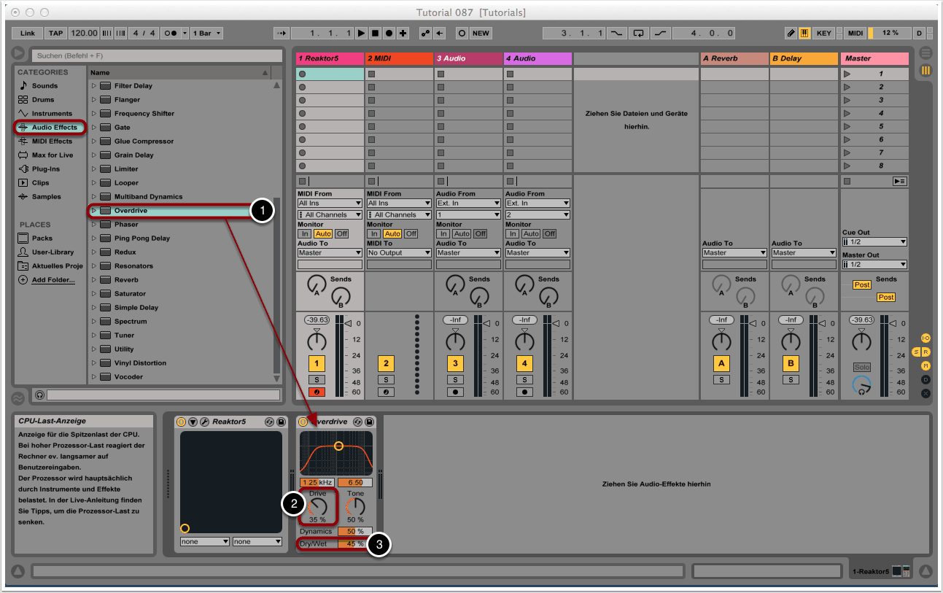Toggle Draw Mode pencil icon
The height and width of the screenshot is (593, 943).
click(791, 33)
